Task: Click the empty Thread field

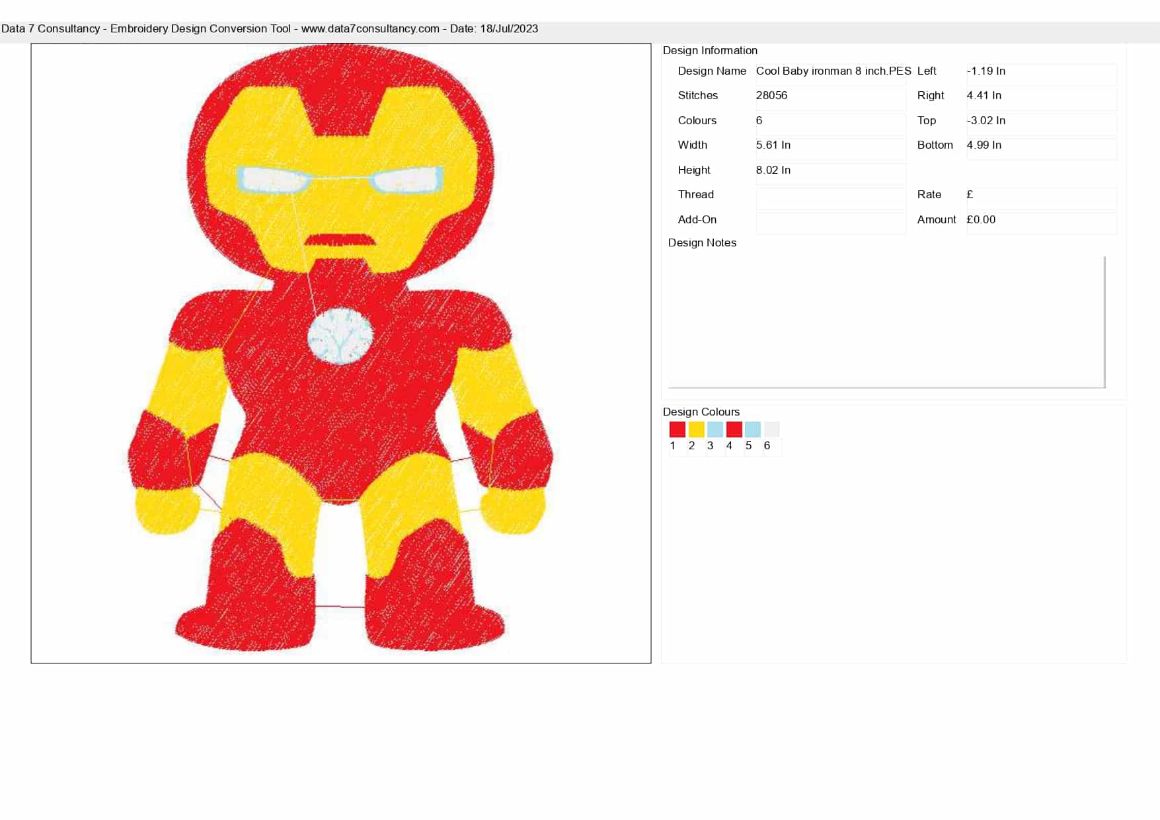Action: click(x=831, y=198)
